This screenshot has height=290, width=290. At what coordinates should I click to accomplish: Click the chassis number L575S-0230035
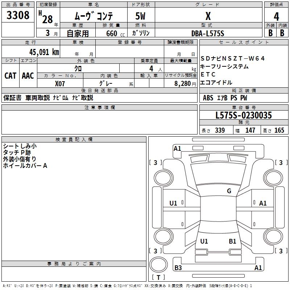point(244,115)
